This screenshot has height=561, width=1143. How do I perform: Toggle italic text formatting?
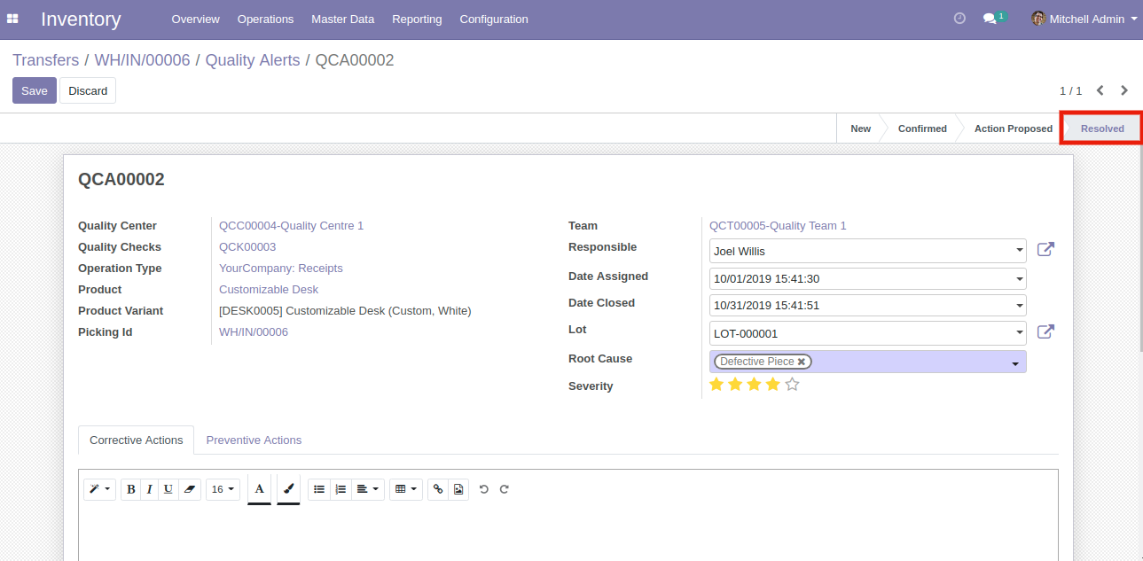point(149,489)
